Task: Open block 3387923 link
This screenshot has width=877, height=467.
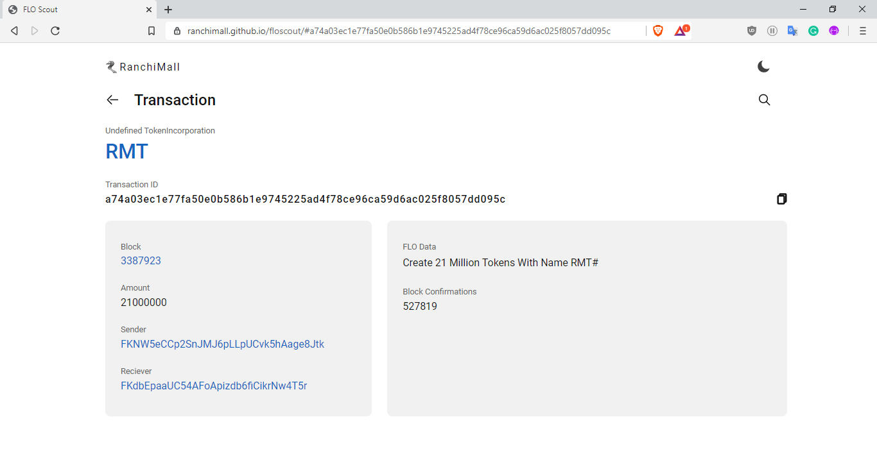Action: pos(141,261)
